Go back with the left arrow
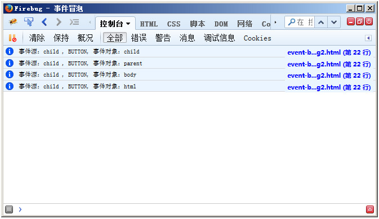 (x=44, y=22)
